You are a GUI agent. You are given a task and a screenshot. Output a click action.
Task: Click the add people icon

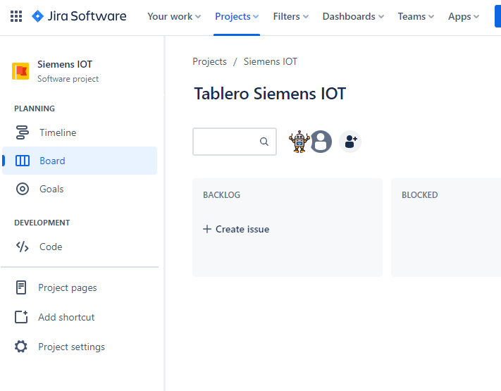point(350,142)
